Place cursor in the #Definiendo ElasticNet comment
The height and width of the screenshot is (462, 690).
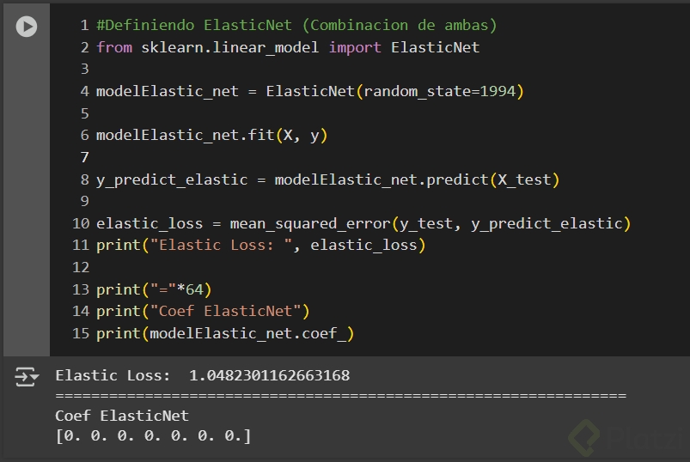click(x=296, y=25)
